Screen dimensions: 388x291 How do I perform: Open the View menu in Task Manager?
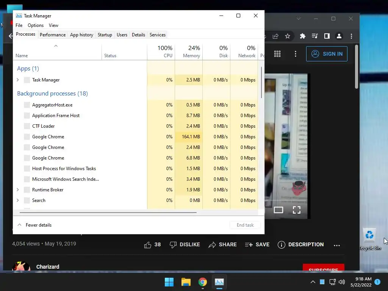[53, 25]
